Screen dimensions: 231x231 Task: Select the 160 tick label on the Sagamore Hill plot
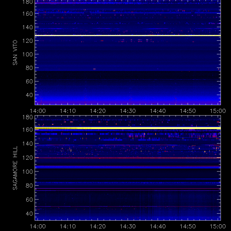(27, 130)
